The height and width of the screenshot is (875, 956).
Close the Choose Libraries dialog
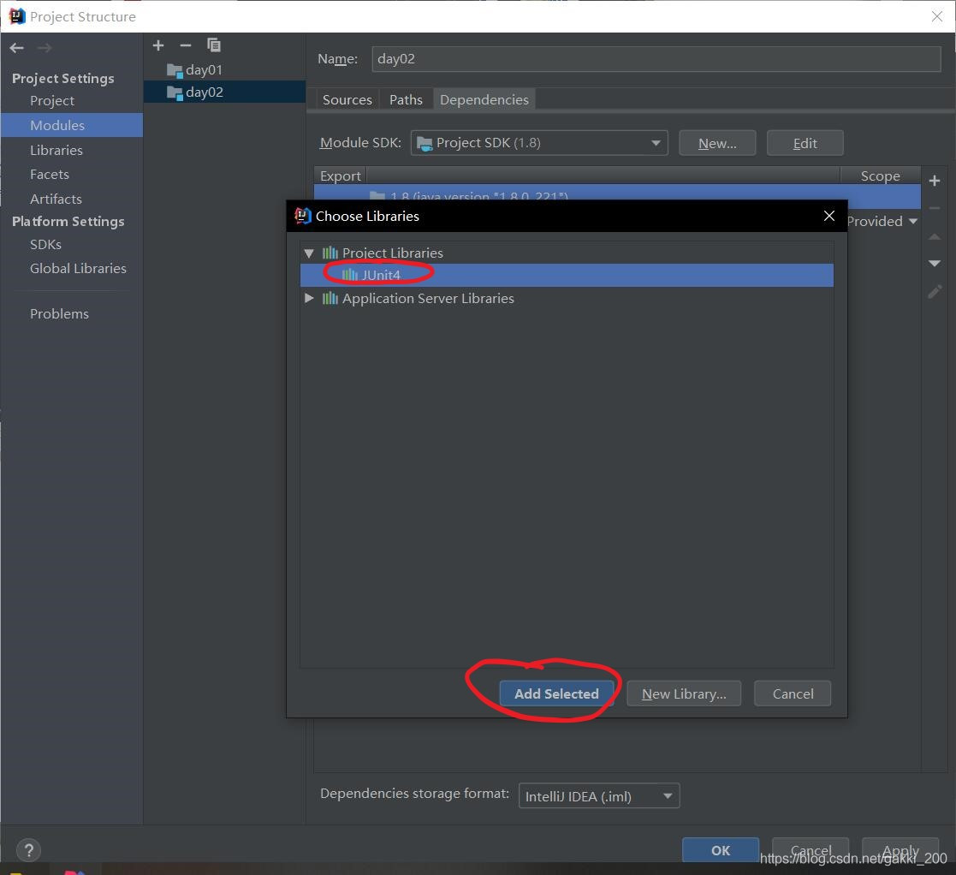(x=828, y=216)
